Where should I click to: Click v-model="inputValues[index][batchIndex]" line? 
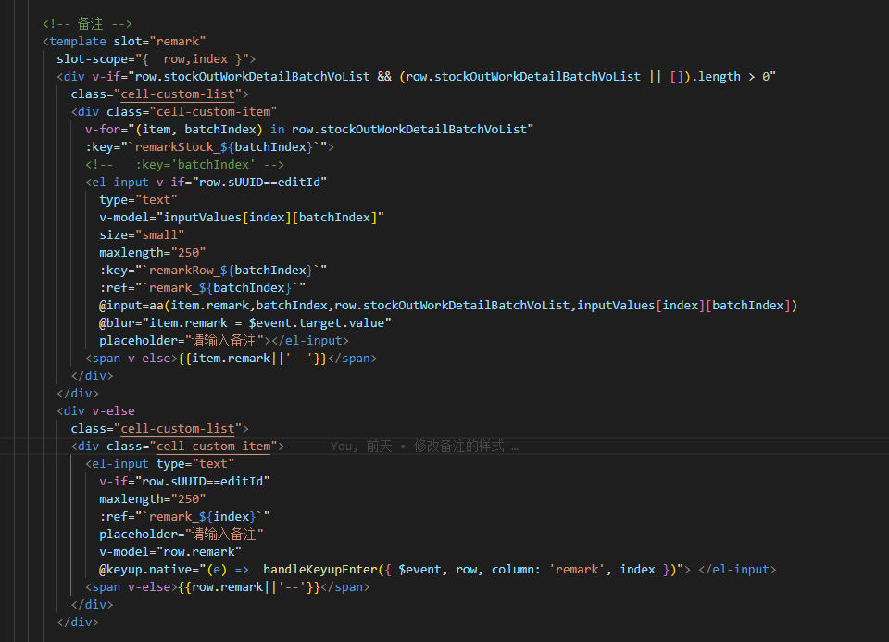point(242,217)
